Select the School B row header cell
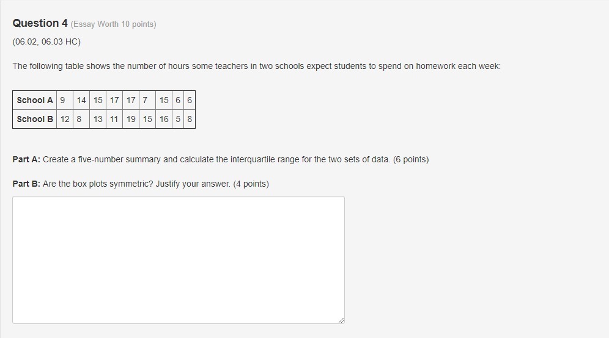The height and width of the screenshot is (338, 609). 35,119
